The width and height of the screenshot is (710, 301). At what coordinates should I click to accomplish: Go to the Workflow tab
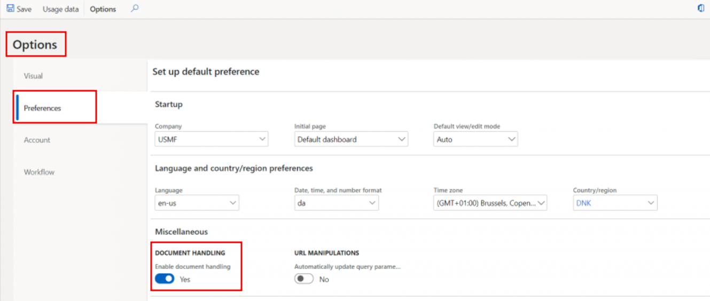click(x=39, y=172)
